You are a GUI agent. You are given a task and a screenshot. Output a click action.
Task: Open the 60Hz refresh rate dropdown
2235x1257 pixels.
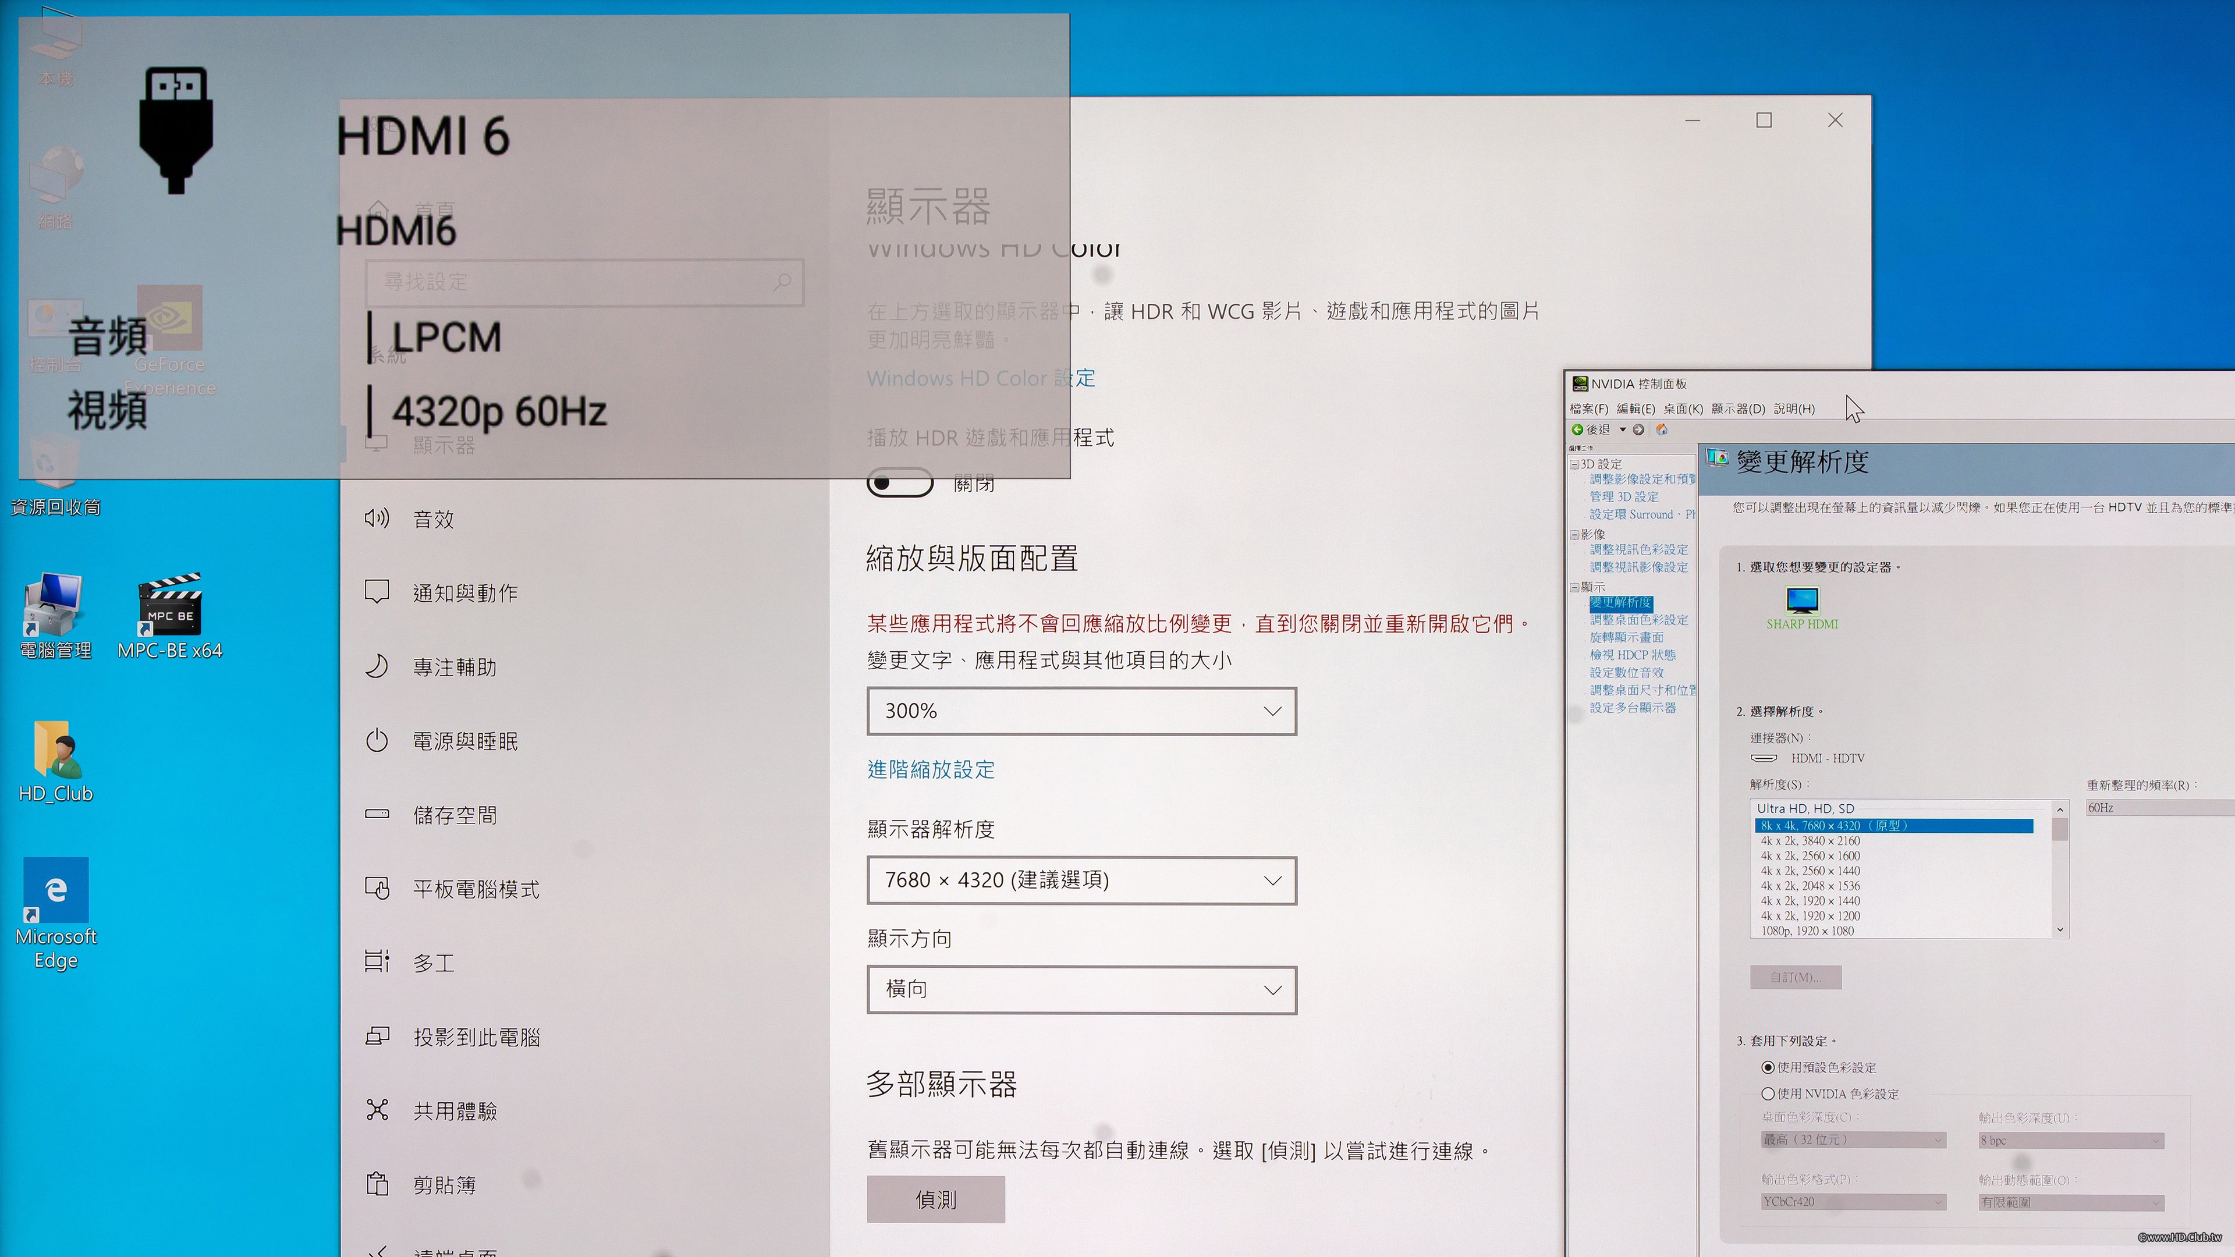coord(2159,808)
